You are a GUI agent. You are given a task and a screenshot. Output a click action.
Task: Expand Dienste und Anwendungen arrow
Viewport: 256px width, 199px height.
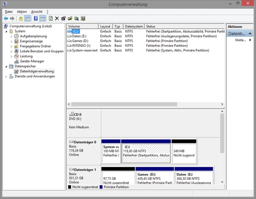6,77
